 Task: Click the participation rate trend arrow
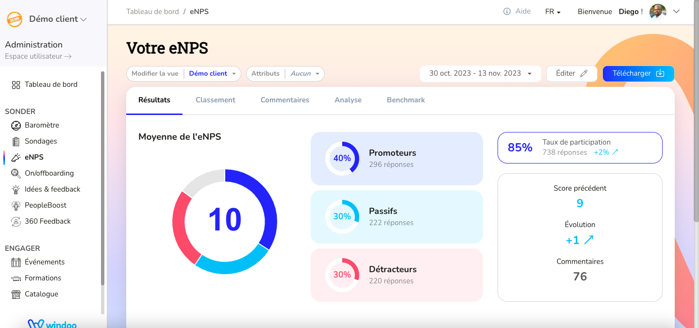(615, 152)
